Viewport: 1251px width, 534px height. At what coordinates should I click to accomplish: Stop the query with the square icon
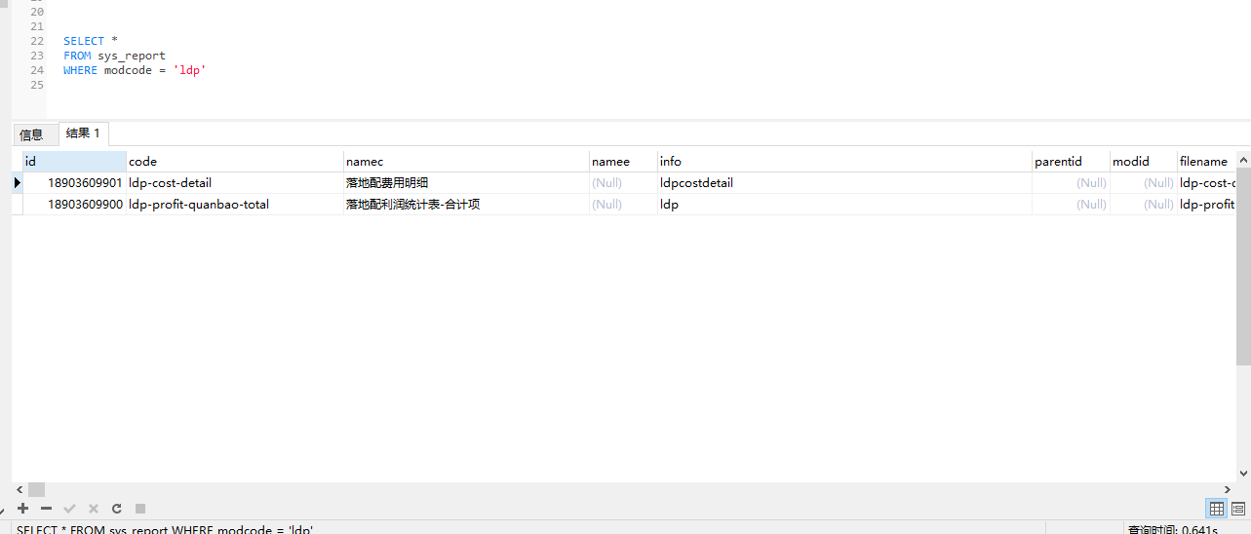click(140, 509)
